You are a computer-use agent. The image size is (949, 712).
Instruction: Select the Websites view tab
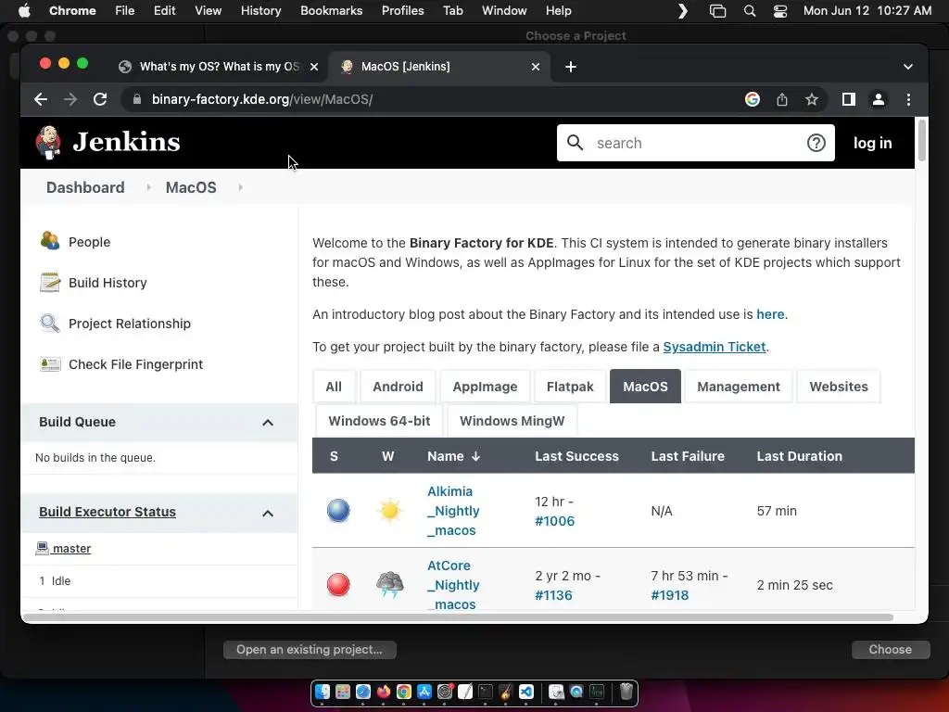(x=838, y=387)
